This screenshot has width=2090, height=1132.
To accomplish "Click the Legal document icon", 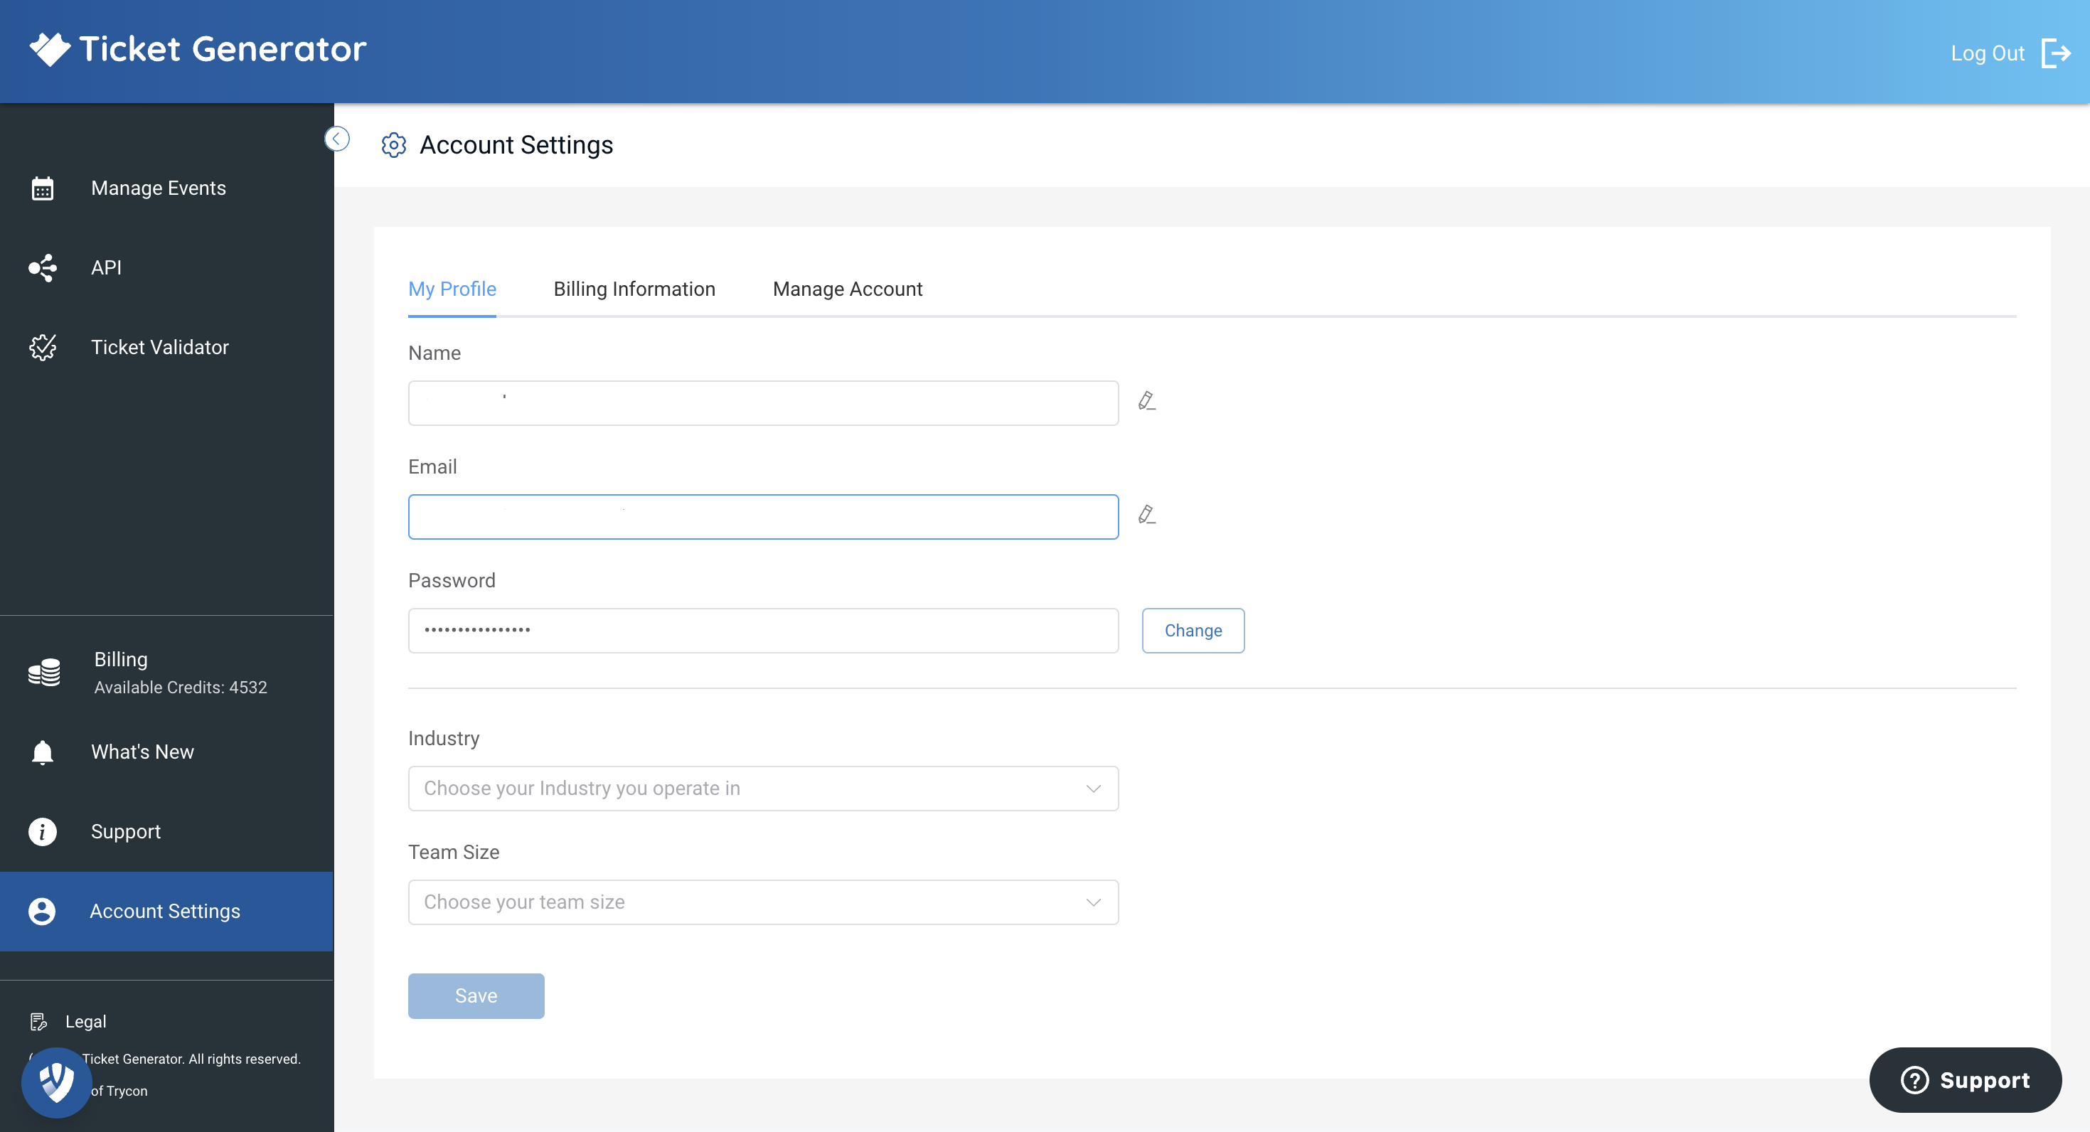I will (38, 1022).
